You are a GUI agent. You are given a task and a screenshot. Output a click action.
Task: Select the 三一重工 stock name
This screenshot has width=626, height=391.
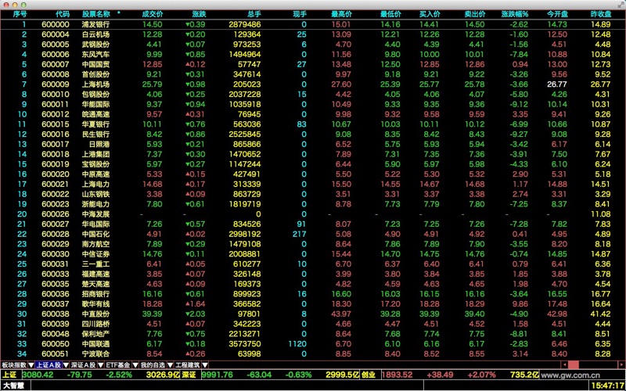95,264
